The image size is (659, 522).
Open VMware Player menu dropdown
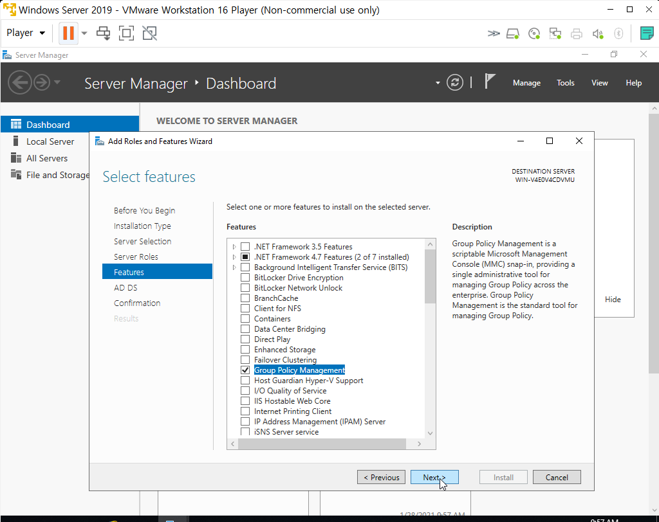(x=26, y=33)
